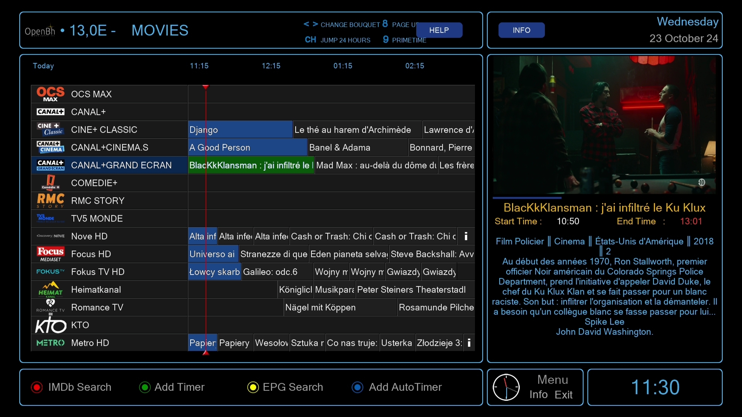Viewport: 742px width, 417px height.
Task: Click the more-info icon on Nove HD row
Action: (x=466, y=236)
